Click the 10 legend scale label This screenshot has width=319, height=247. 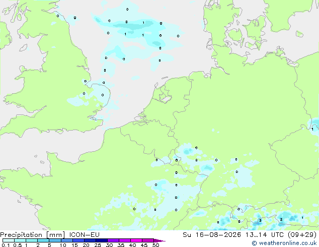(x=63, y=245)
